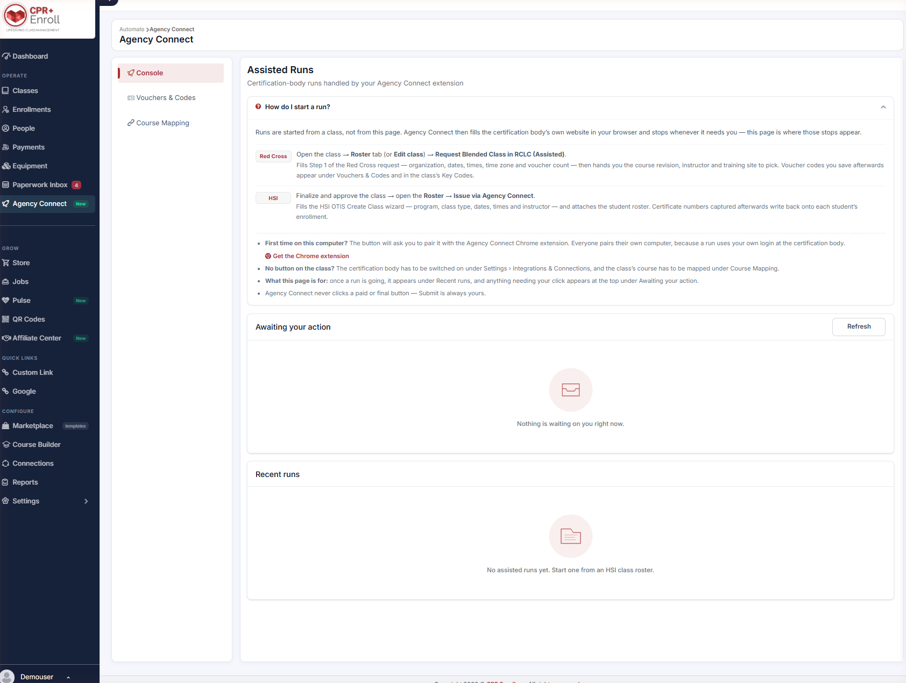Click the Automate breadcrumb link
The height and width of the screenshot is (683, 906).
coord(132,30)
